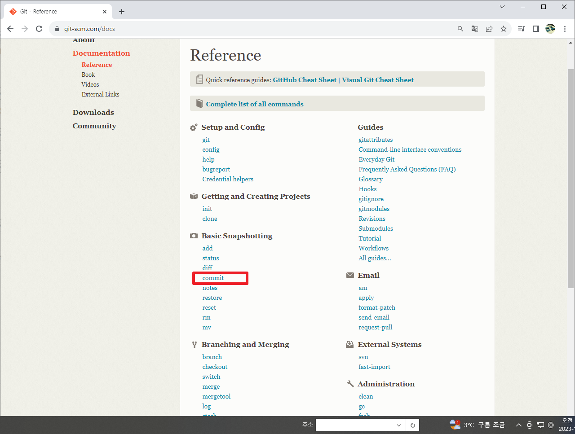The image size is (575, 434).
Task: Open the Credential helpers link
Action: [x=228, y=179]
